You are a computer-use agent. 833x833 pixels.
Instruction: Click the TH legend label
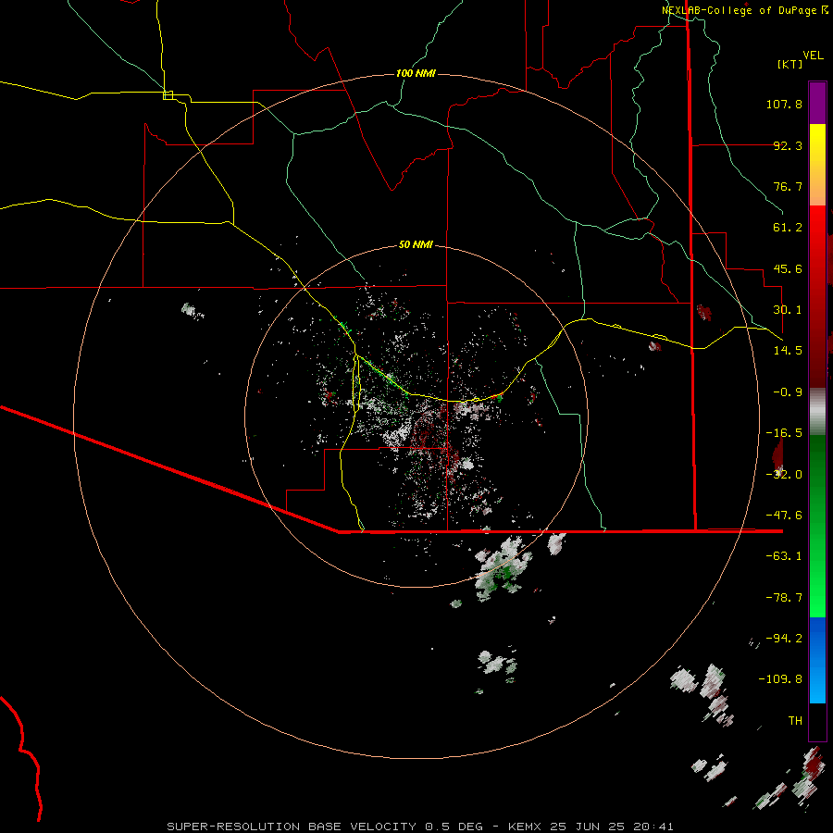(x=795, y=721)
